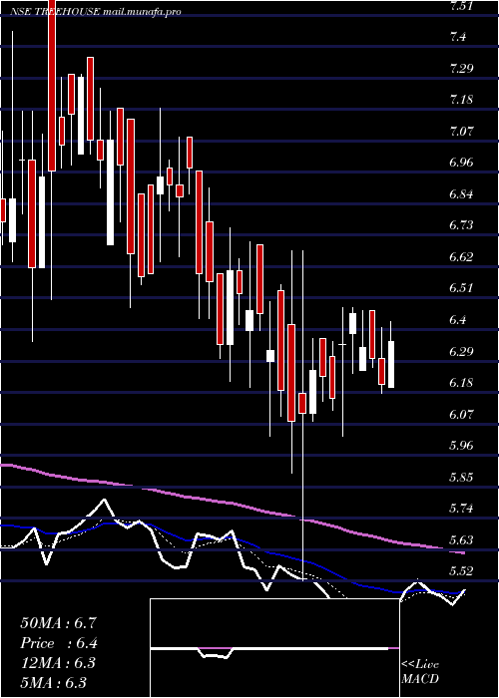Click the tallest red candlestick near 7.4
The height and width of the screenshot is (698, 499).
(x=52, y=86)
